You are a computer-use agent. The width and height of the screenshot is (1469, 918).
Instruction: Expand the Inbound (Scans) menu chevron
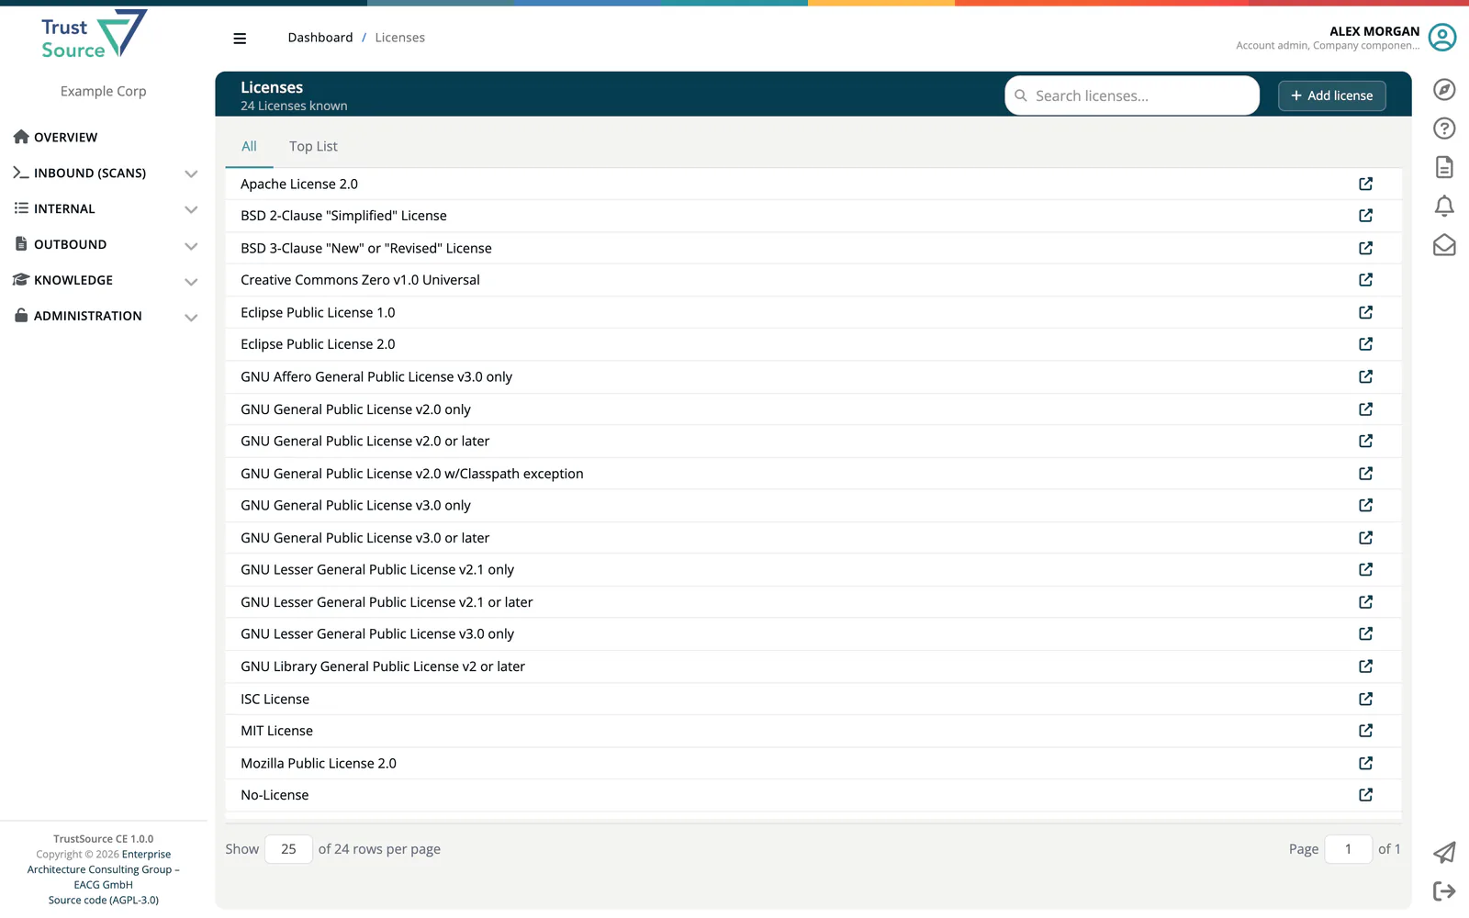click(x=191, y=174)
